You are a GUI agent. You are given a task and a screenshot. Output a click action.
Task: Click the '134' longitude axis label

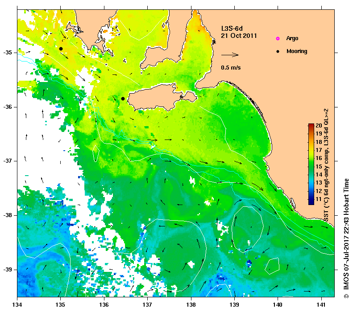point(17,305)
